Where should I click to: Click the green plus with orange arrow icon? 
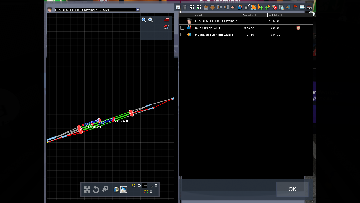pyautogui.click(x=268, y=7)
